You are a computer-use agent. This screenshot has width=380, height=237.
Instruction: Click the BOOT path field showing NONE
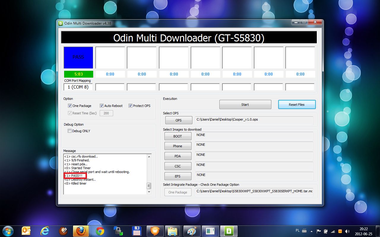[x=254, y=136]
